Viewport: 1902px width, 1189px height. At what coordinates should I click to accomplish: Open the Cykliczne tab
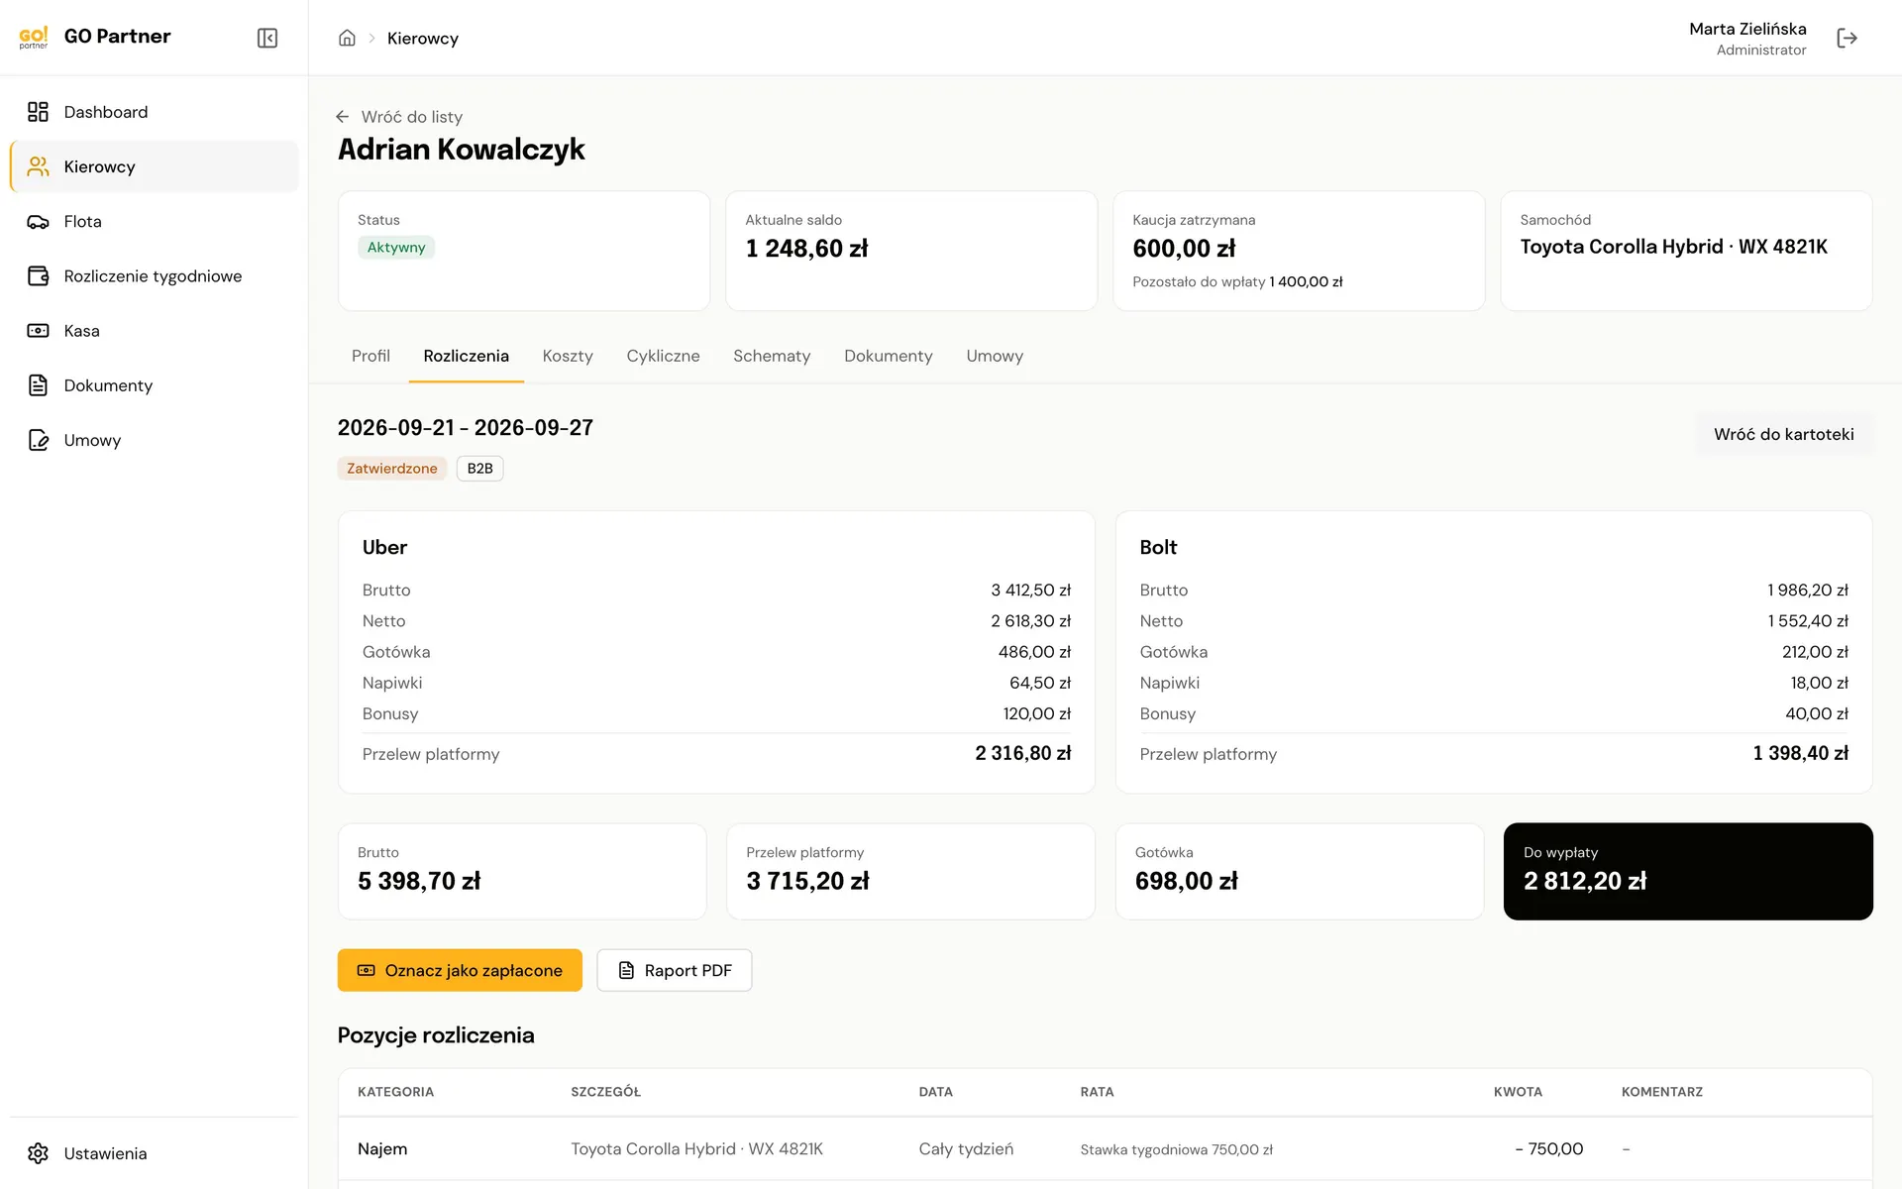663,356
